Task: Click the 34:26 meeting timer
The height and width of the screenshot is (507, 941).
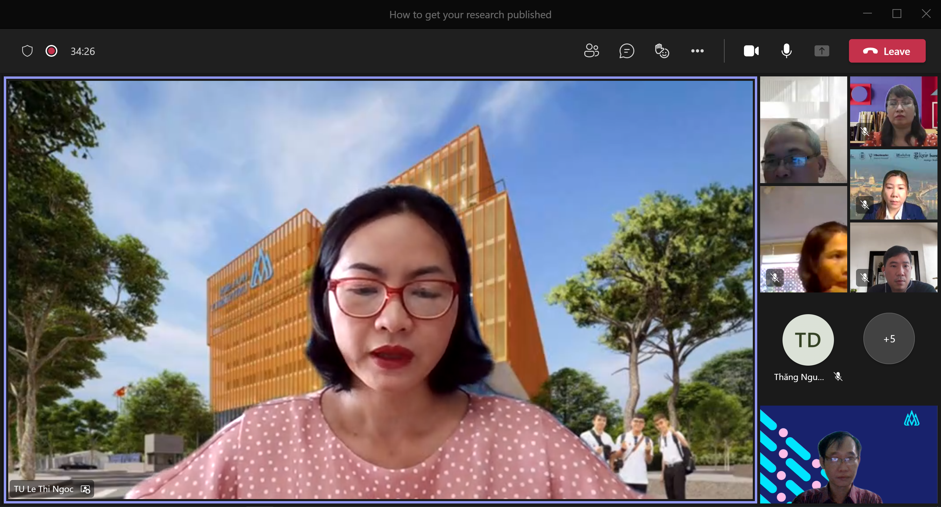Action: tap(83, 51)
